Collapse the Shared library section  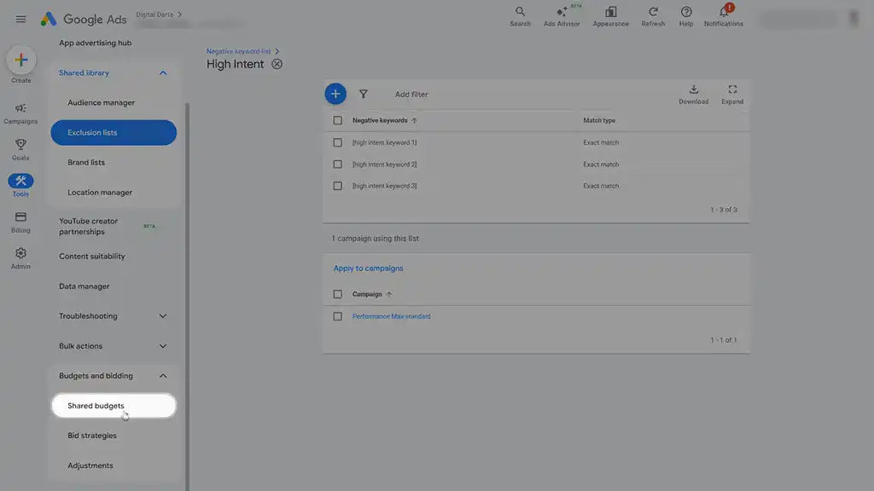pyautogui.click(x=163, y=73)
